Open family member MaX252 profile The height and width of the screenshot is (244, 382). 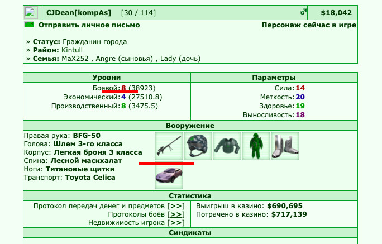pos(75,59)
